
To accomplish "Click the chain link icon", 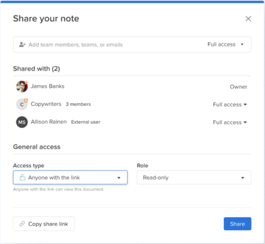I will click(x=22, y=224).
